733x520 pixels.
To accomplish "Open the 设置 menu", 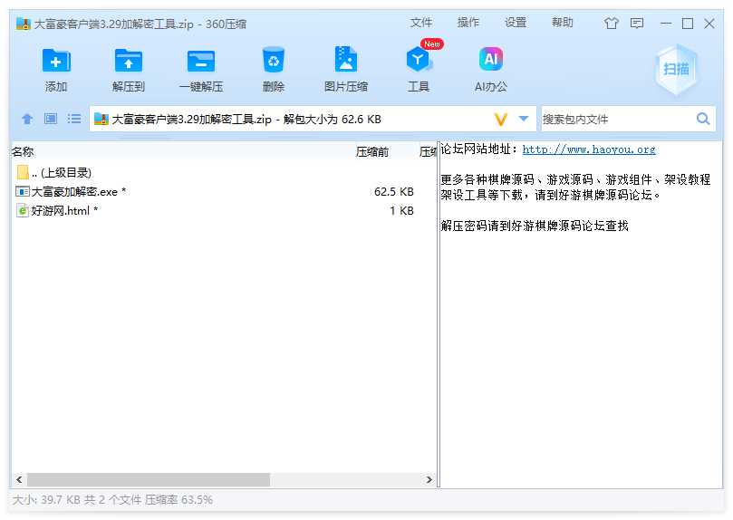I will coord(516,23).
